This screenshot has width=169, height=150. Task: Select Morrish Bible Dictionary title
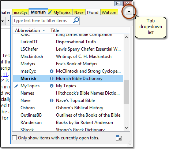click(x=79, y=78)
